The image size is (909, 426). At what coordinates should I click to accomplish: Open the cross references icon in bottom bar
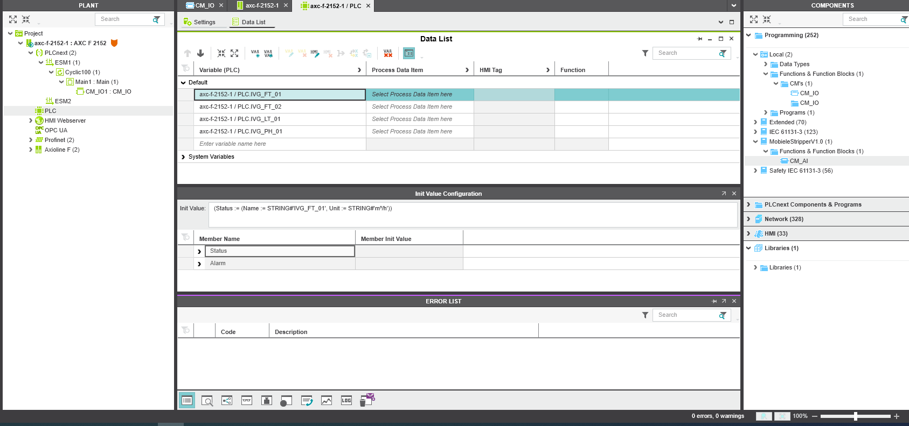pyautogui.click(x=227, y=400)
